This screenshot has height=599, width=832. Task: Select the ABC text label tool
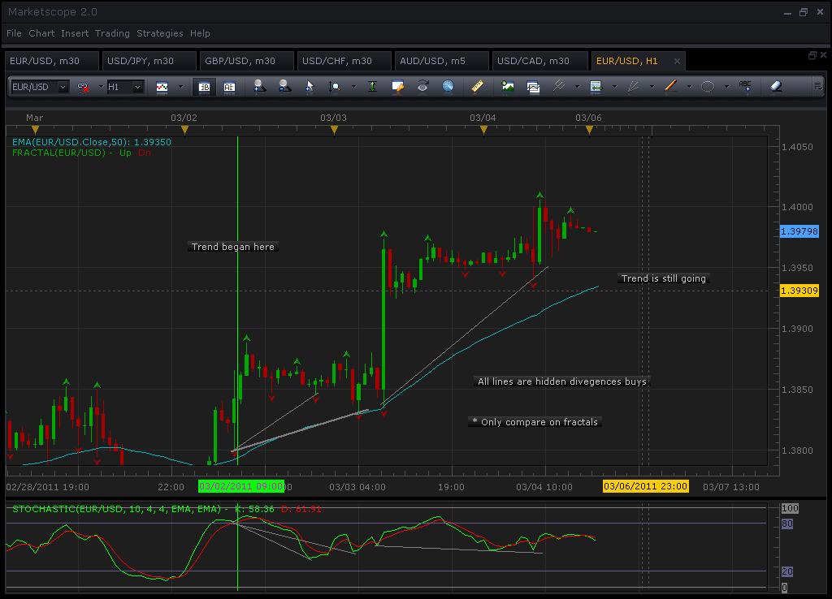point(745,86)
